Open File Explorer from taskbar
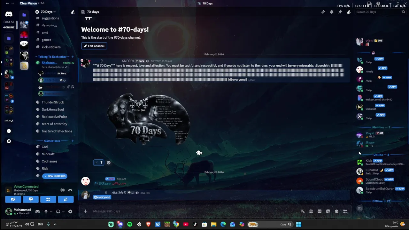This screenshot has height=230, width=409. (x=214, y=224)
